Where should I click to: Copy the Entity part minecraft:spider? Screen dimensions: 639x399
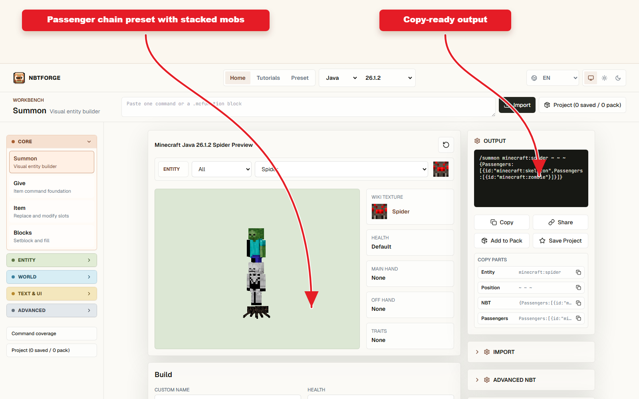[x=578, y=272]
